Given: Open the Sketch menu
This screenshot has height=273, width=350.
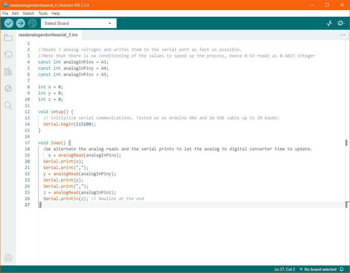Looking at the screenshot, I should tap(28, 13).
